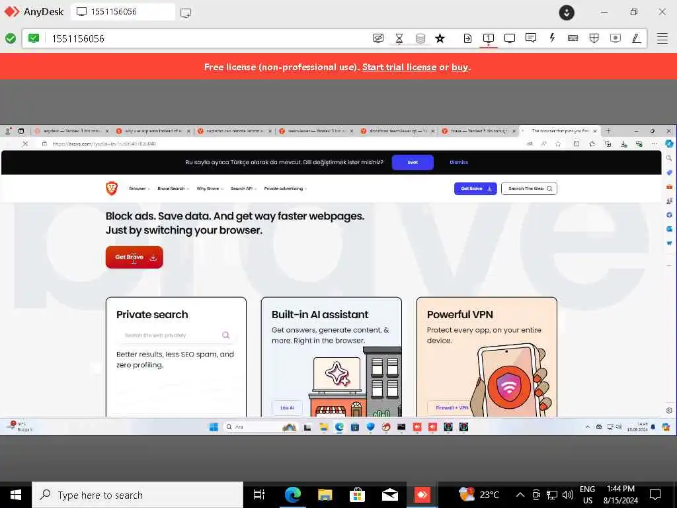Viewport: 677px width, 508px height.
Task: Click the green connection status checkmark icon
Action: tap(11, 38)
